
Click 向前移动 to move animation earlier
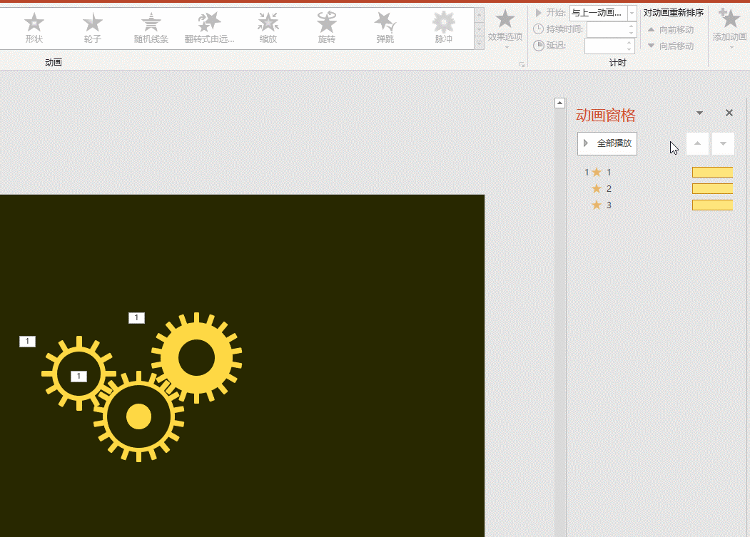(670, 30)
